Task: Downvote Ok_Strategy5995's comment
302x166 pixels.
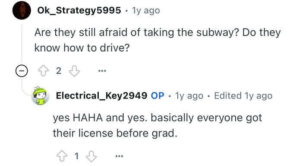Action: 74,71
